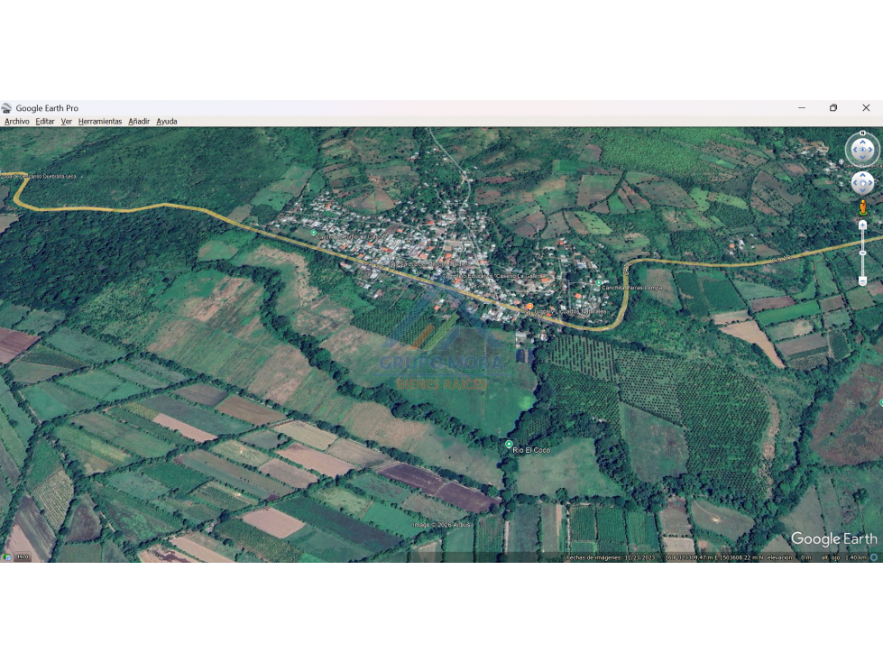883x662 pixels.
Task: Minimize the Google Earth Pro window
Action: tap(802, 107)
